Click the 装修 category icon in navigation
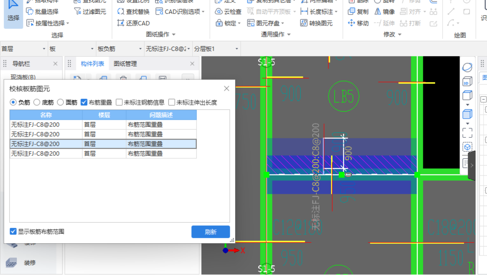The width and height of the screenshot is (487, 275). point(12,263)
